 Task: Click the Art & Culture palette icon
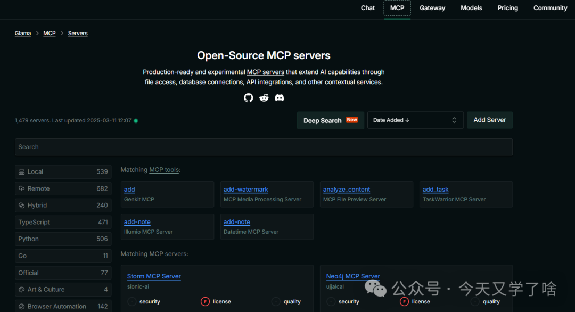pos(22,289)
